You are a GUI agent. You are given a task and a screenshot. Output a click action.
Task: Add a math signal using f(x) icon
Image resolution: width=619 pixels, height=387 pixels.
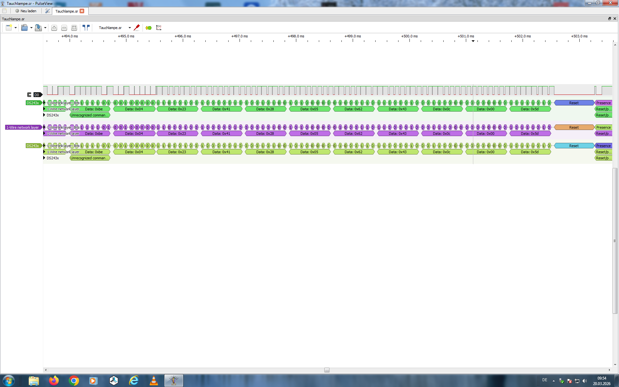(159, 28)
